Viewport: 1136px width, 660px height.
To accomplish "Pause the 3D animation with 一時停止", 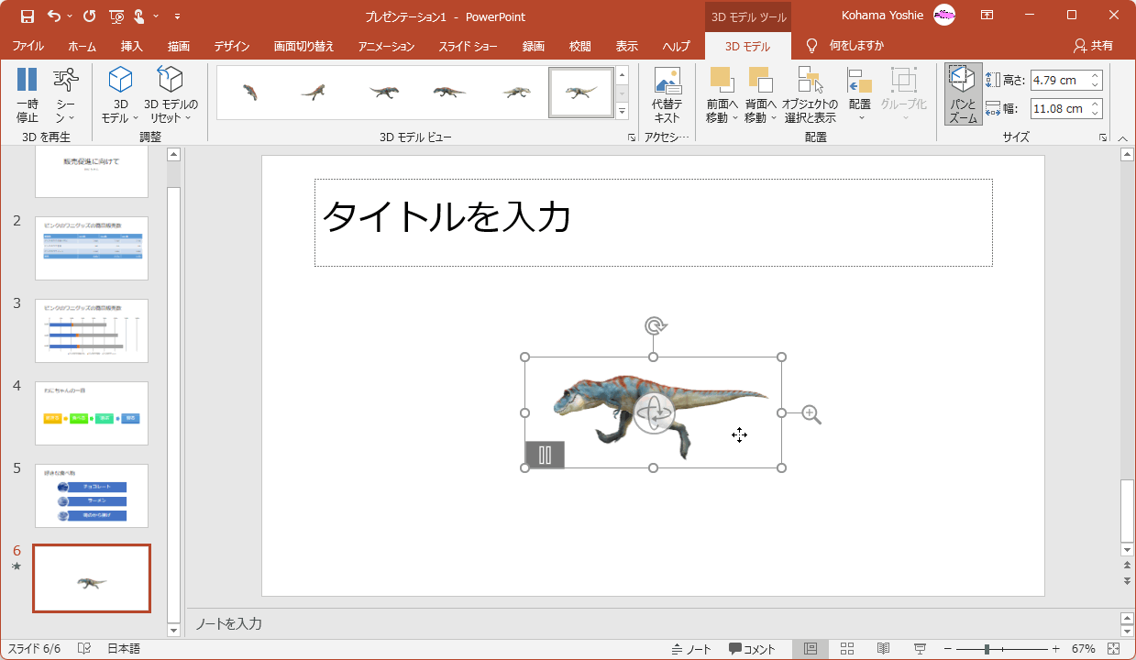I will [28, 95].
